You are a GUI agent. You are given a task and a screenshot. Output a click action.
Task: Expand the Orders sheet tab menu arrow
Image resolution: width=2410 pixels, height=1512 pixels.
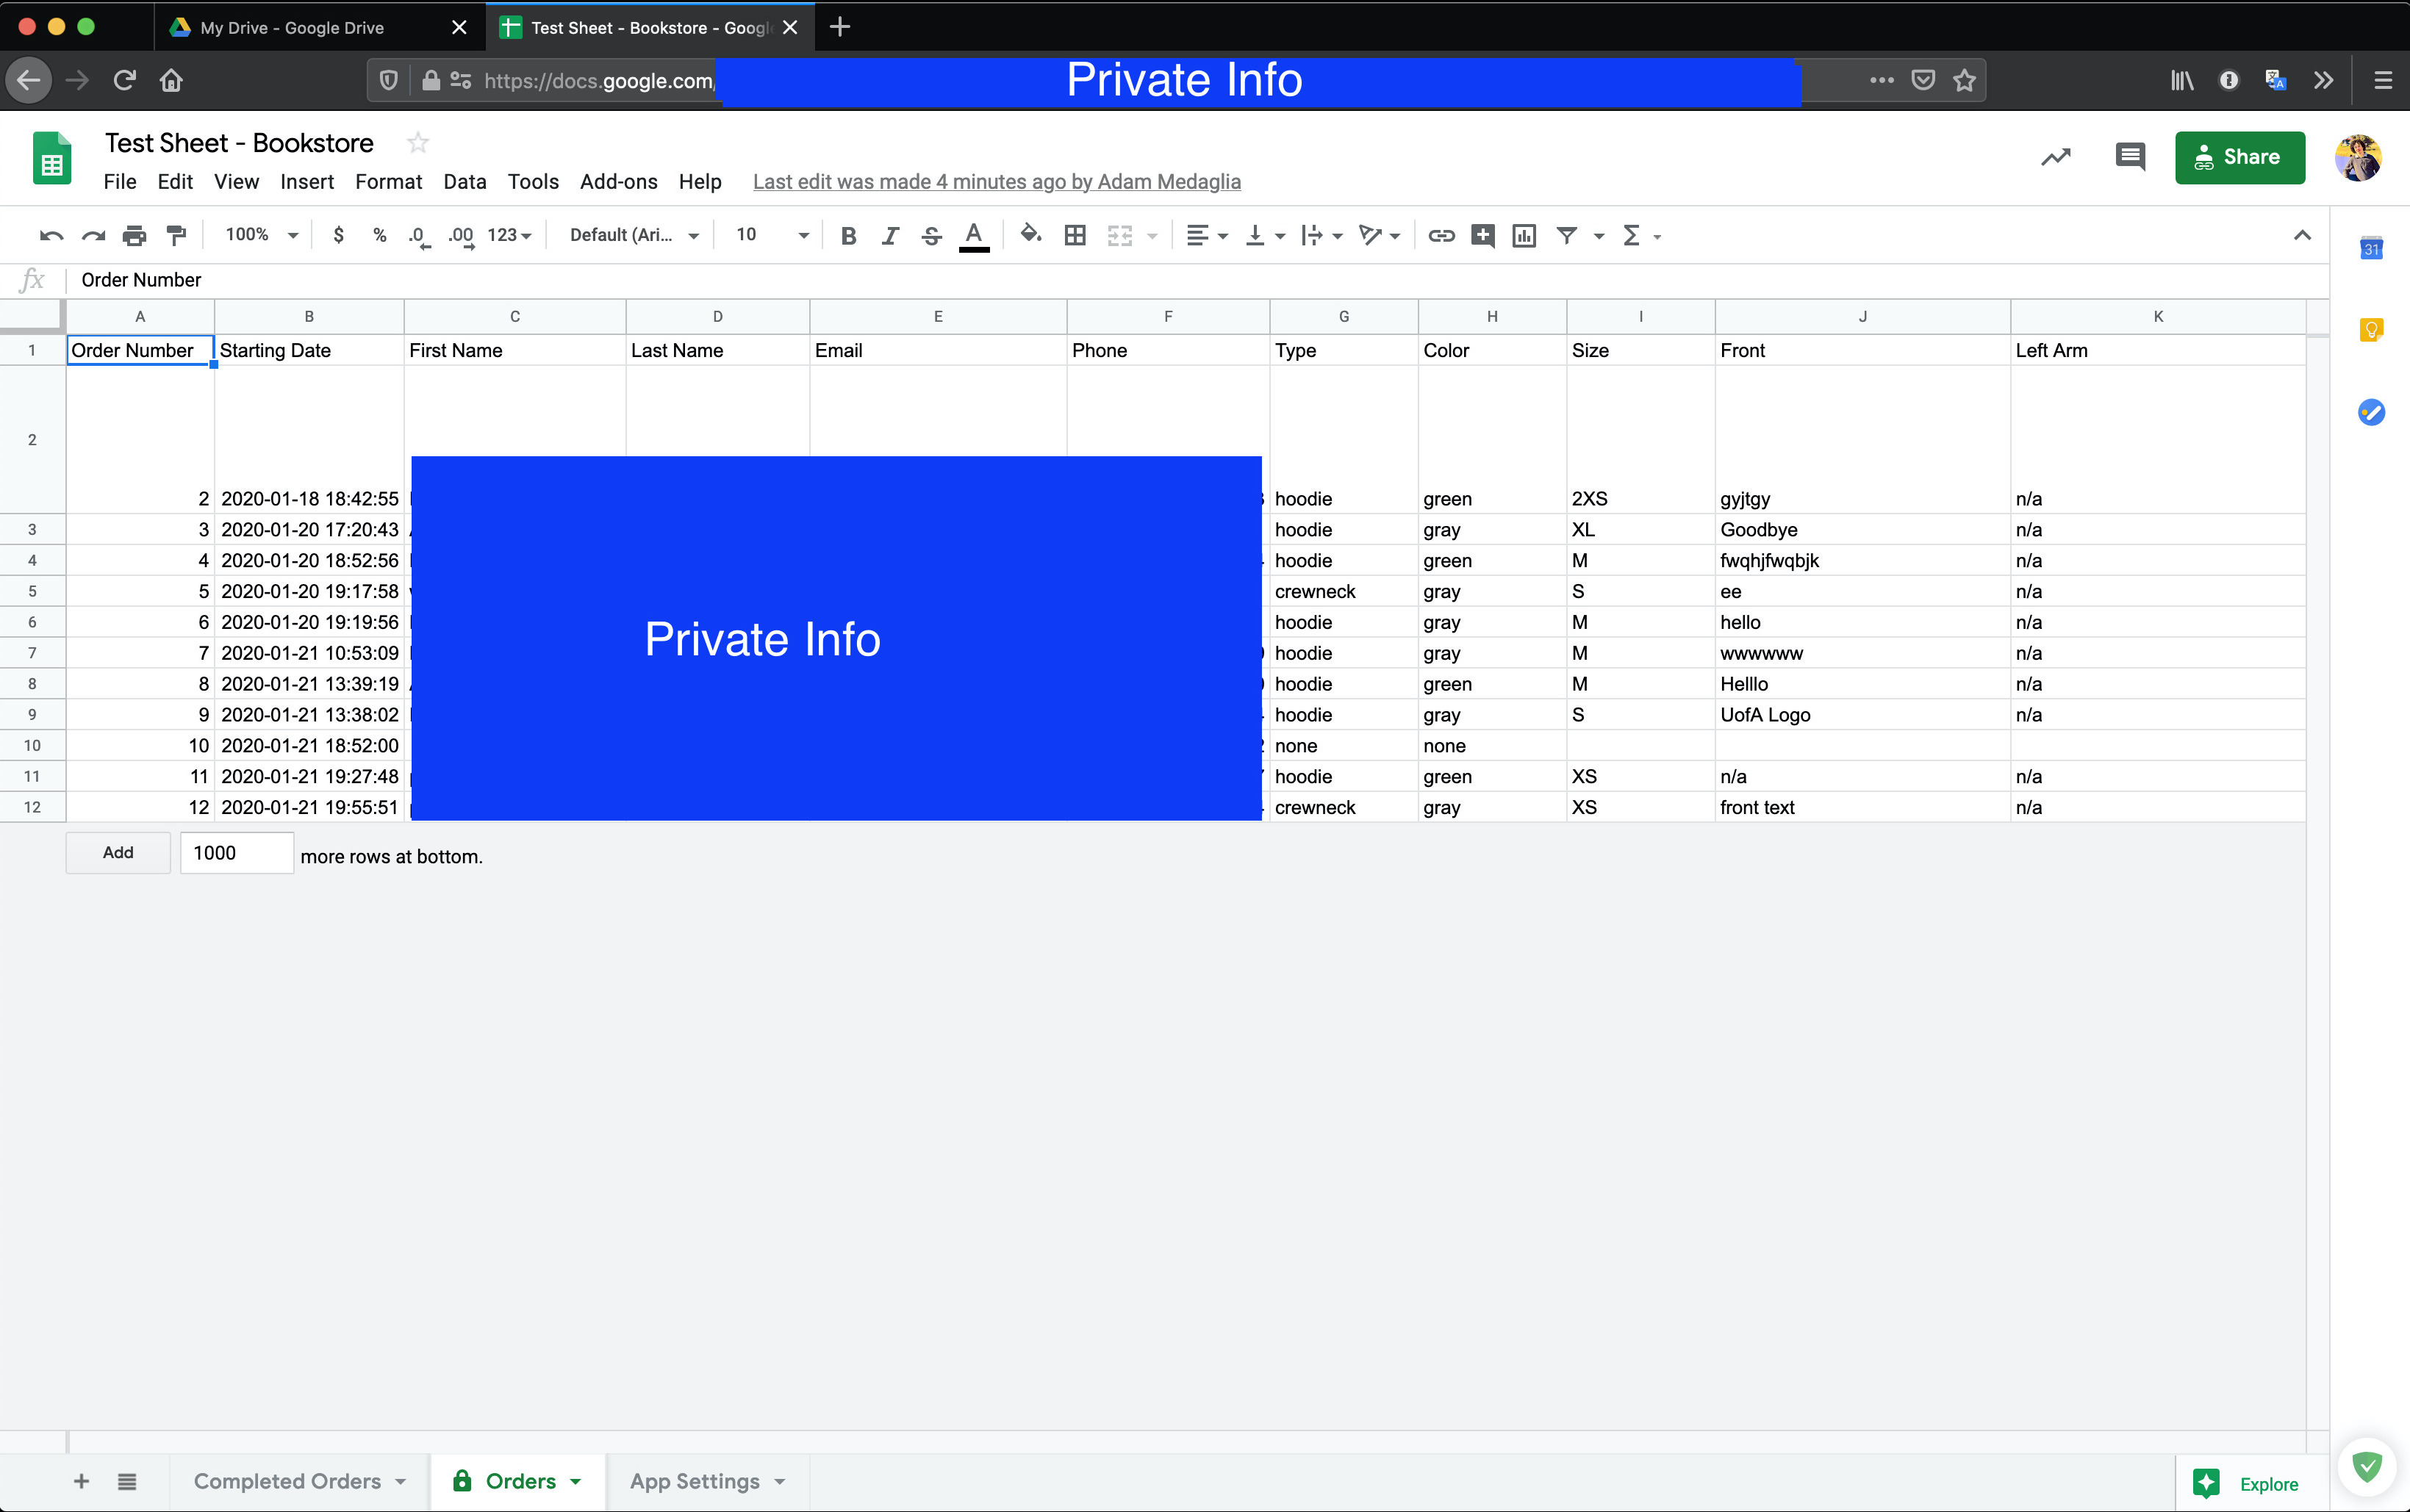575,1481
